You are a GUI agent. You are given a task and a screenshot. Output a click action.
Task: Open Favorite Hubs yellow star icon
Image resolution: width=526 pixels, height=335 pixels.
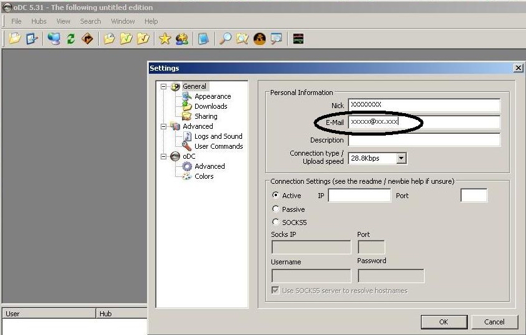point(164,39)
